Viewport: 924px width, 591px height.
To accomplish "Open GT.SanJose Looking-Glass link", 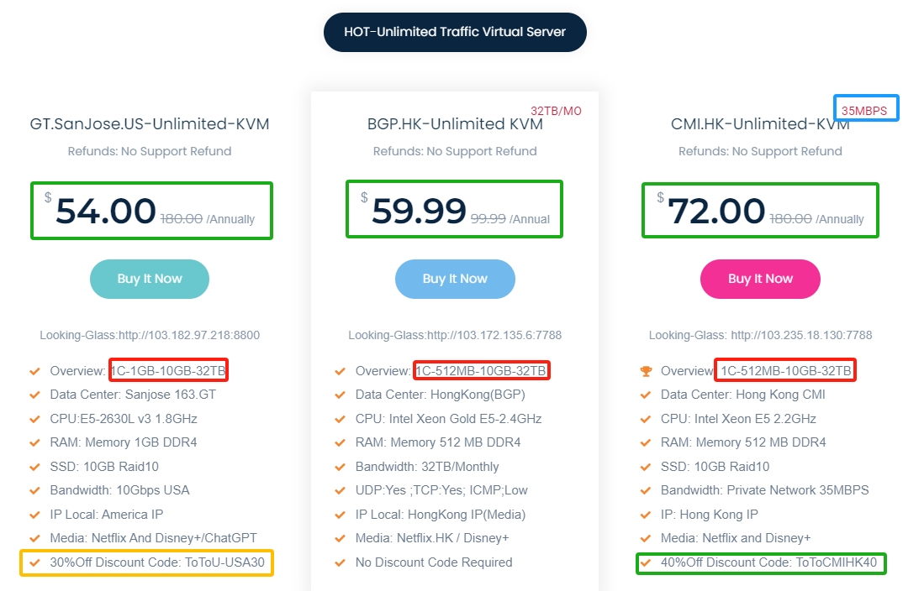I will click(x=150, y=335).
